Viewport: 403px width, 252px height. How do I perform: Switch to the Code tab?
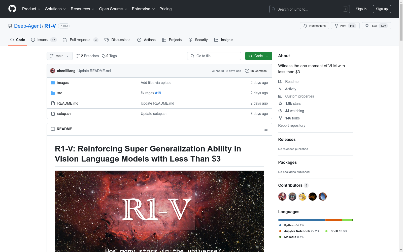(18, 40)
